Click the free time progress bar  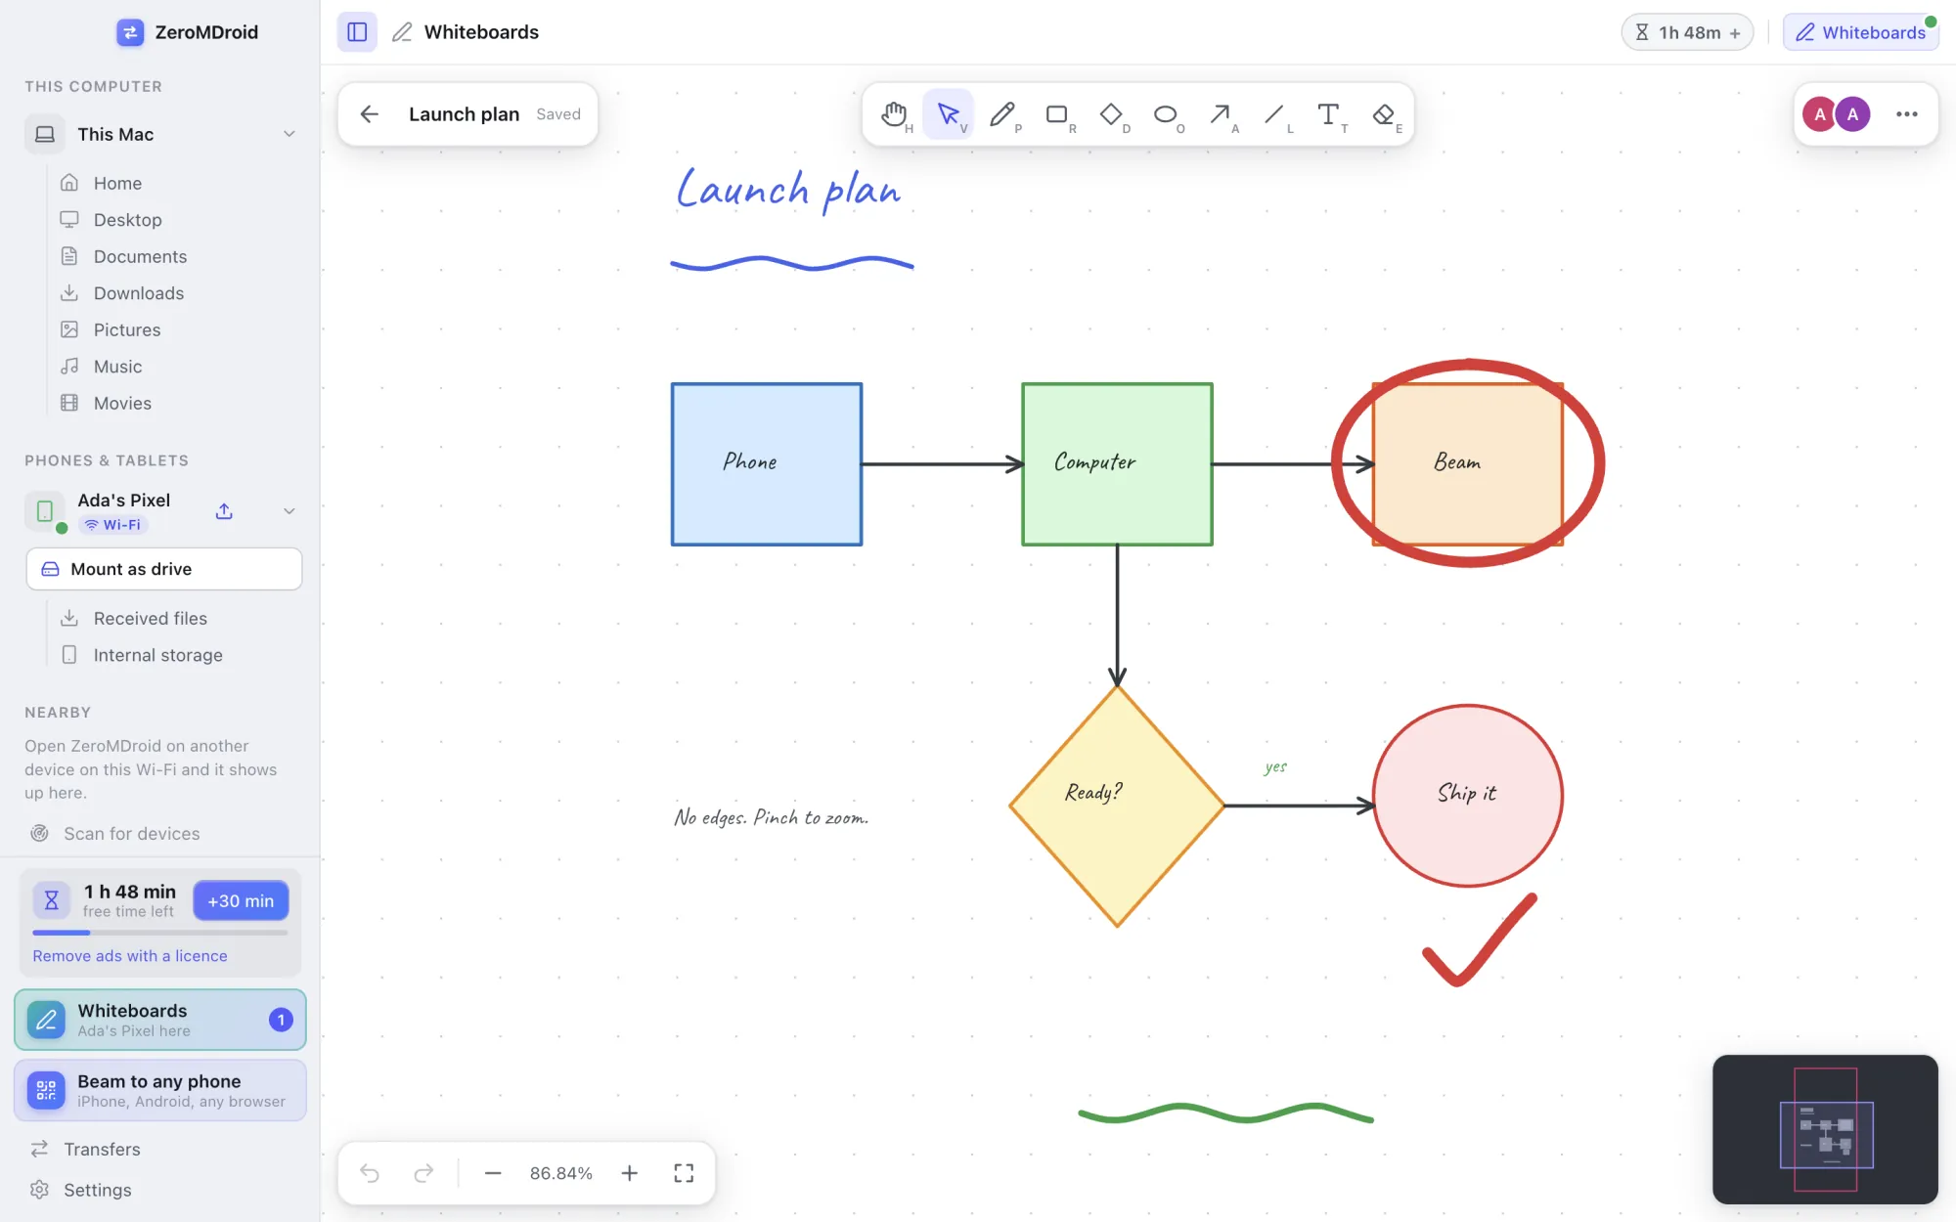click(160, 933)
